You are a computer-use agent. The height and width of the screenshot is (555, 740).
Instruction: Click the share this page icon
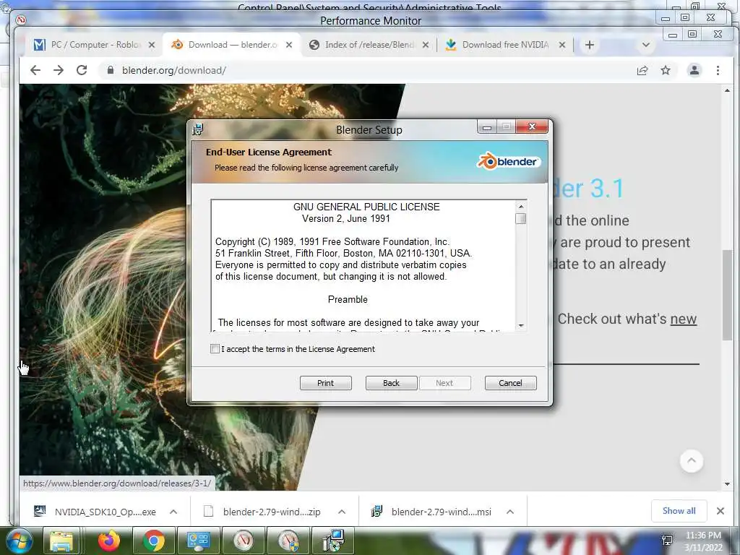pos(642,70)
